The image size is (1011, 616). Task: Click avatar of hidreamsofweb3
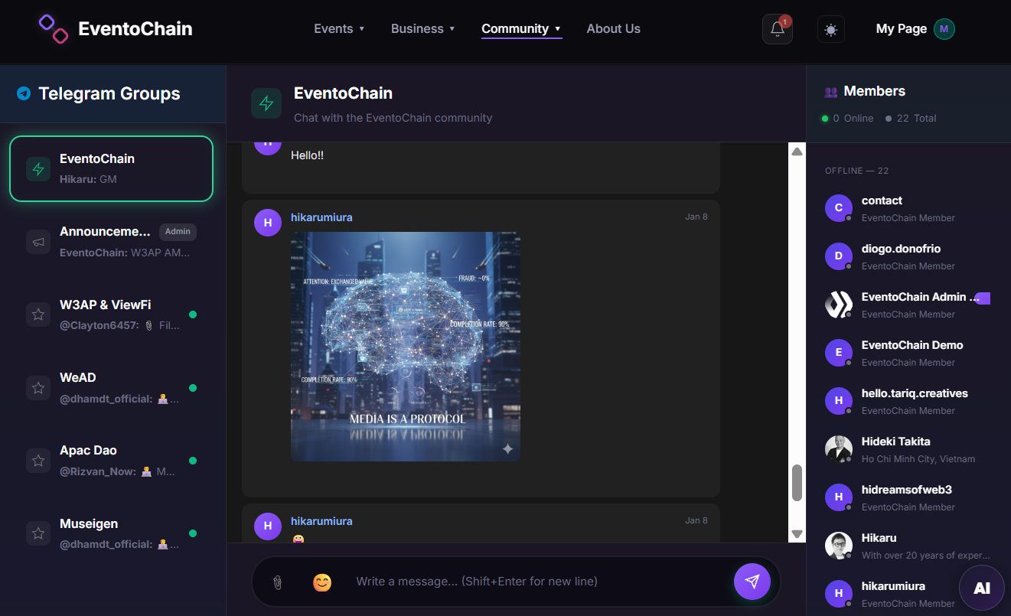[x=839, y=497]
